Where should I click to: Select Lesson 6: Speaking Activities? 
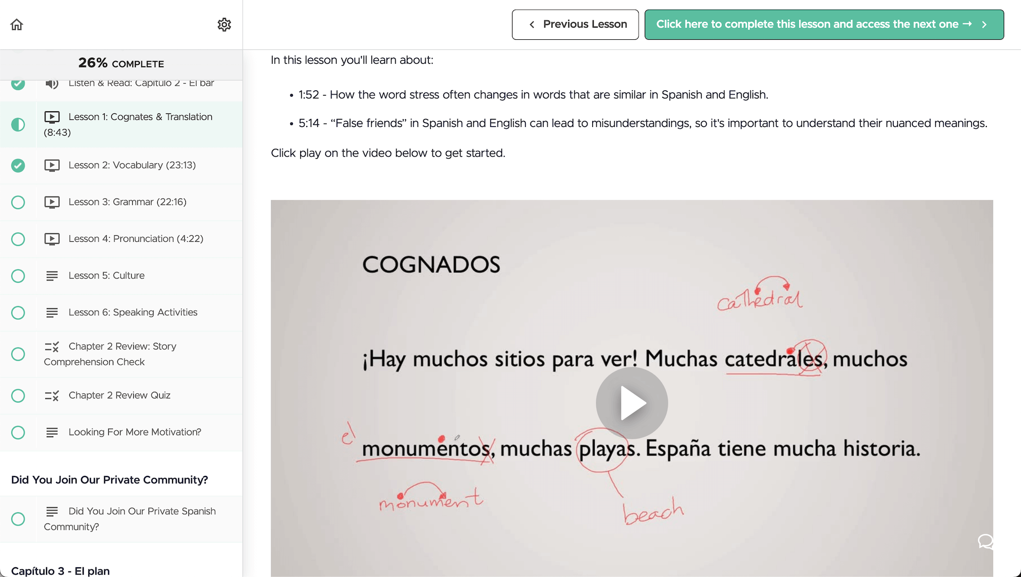tap(133, 312)
